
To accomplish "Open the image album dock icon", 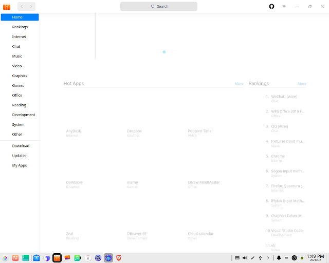I will click(x=67, y=258).
